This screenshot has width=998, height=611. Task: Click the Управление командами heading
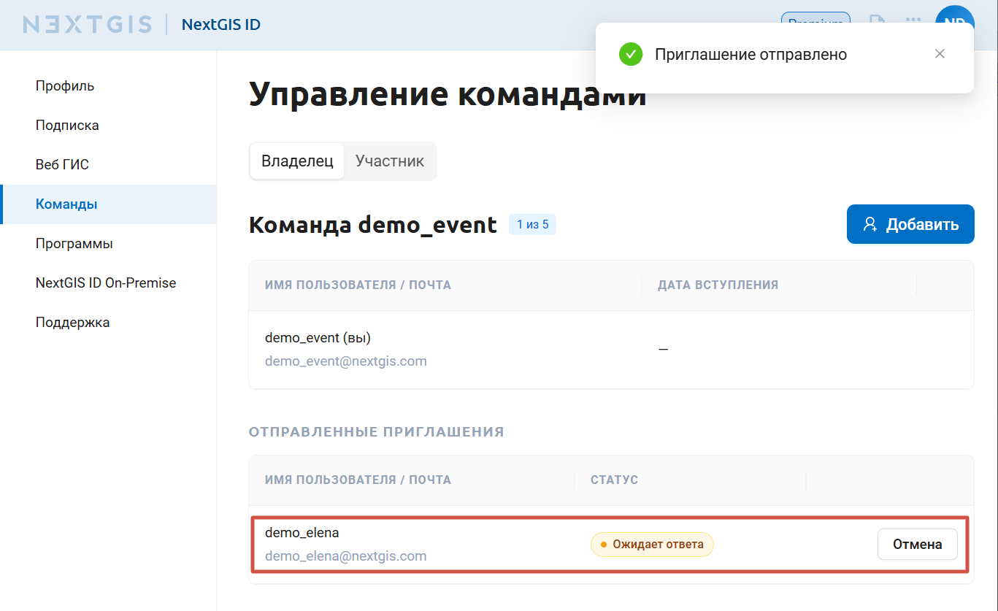(448, 95)
